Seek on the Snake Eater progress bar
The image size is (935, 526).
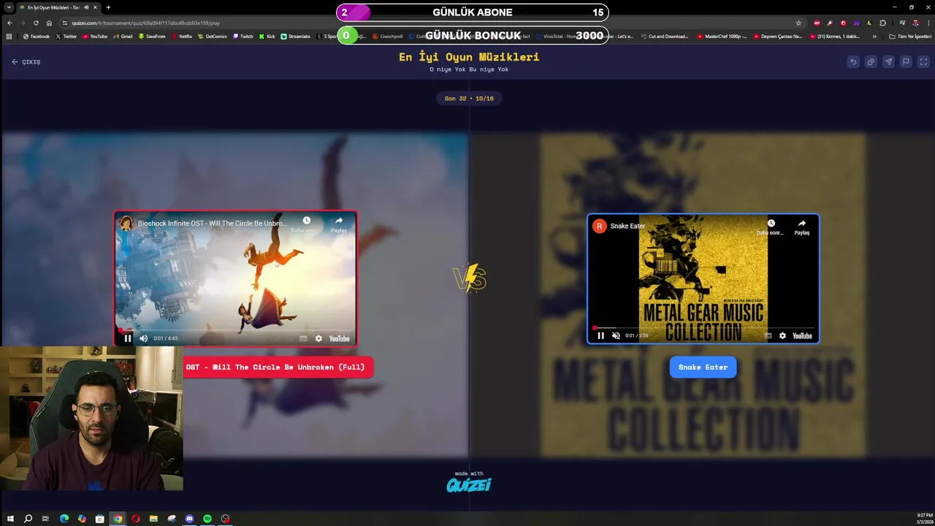pos(703,328)
